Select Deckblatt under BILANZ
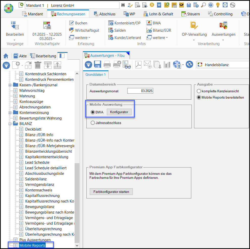 (33, 129)
